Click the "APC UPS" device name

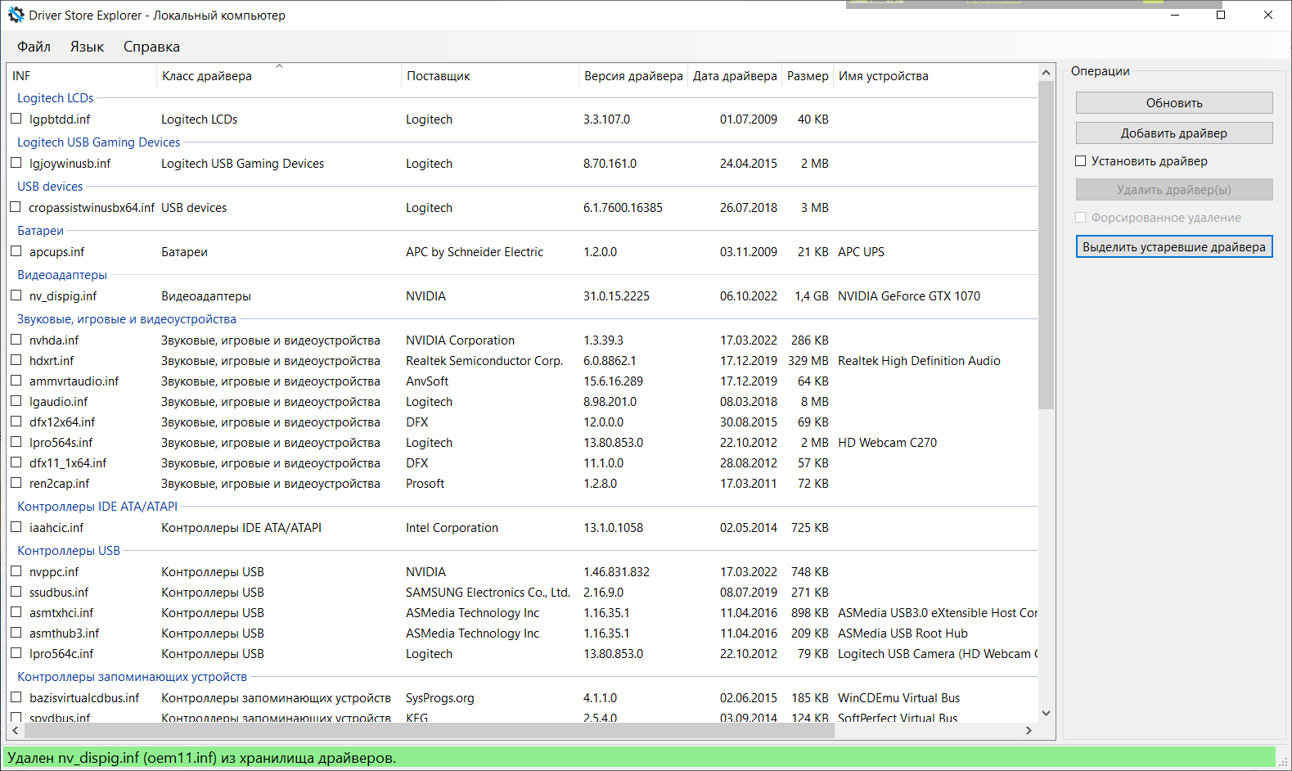(x=861, y=252)
